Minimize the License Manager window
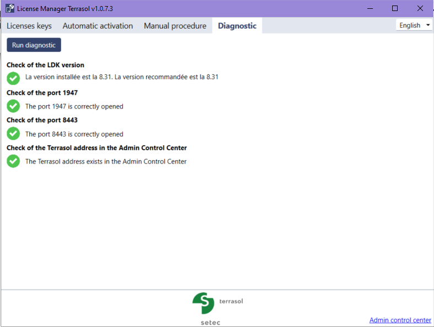This screenshot has height=327, width=434. [x=370, y=9]
